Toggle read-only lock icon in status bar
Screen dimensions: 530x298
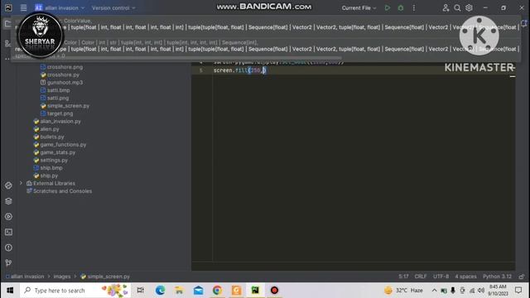(x=522, y=276)
